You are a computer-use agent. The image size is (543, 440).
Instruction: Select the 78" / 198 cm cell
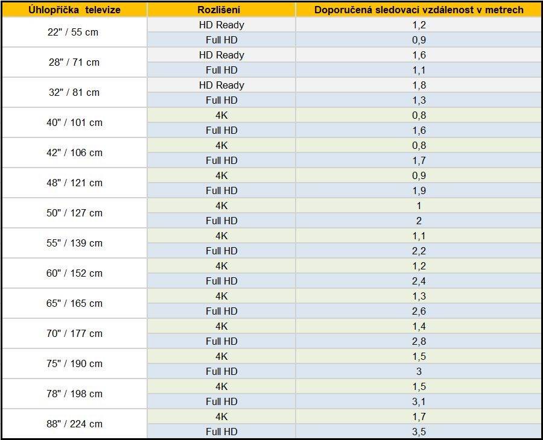coord(74,394)
